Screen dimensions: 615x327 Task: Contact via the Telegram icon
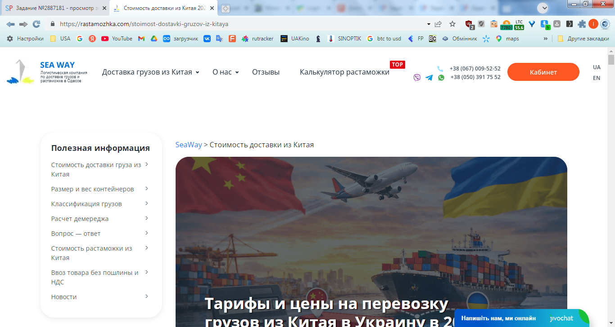pyautogui.click(x=429, y=78)
